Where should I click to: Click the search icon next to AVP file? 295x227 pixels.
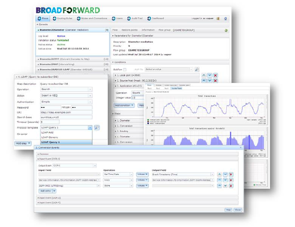tap(197, 69)
